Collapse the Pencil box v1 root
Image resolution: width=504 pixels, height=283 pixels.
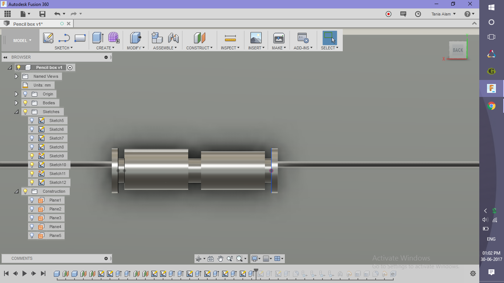[x=10, y=67]
